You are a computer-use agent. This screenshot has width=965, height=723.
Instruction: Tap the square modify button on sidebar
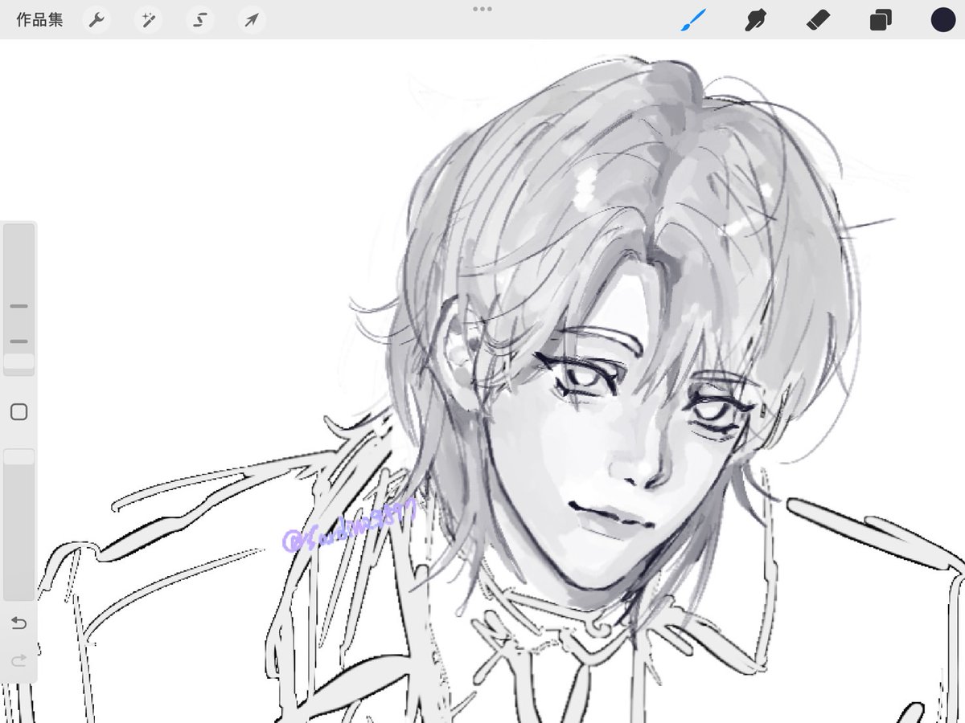(x=18, y=412)
